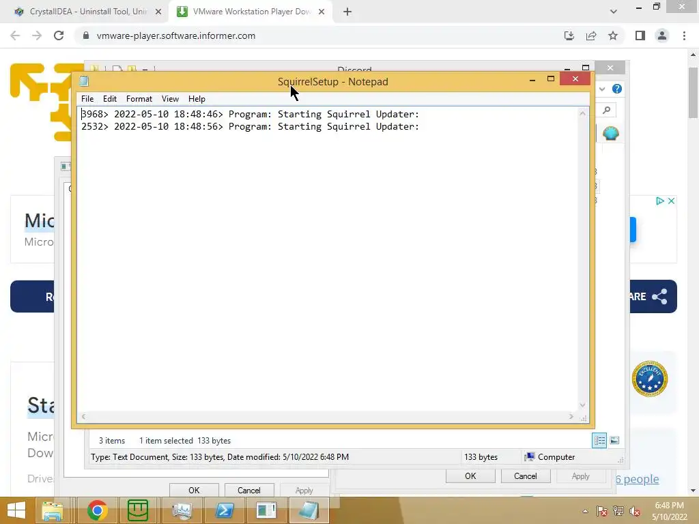Open Chrome tab search dropdown
Image resolution: width=699 pixels, height=524 pixels.
pyautogui.click(x=614, y=12)
